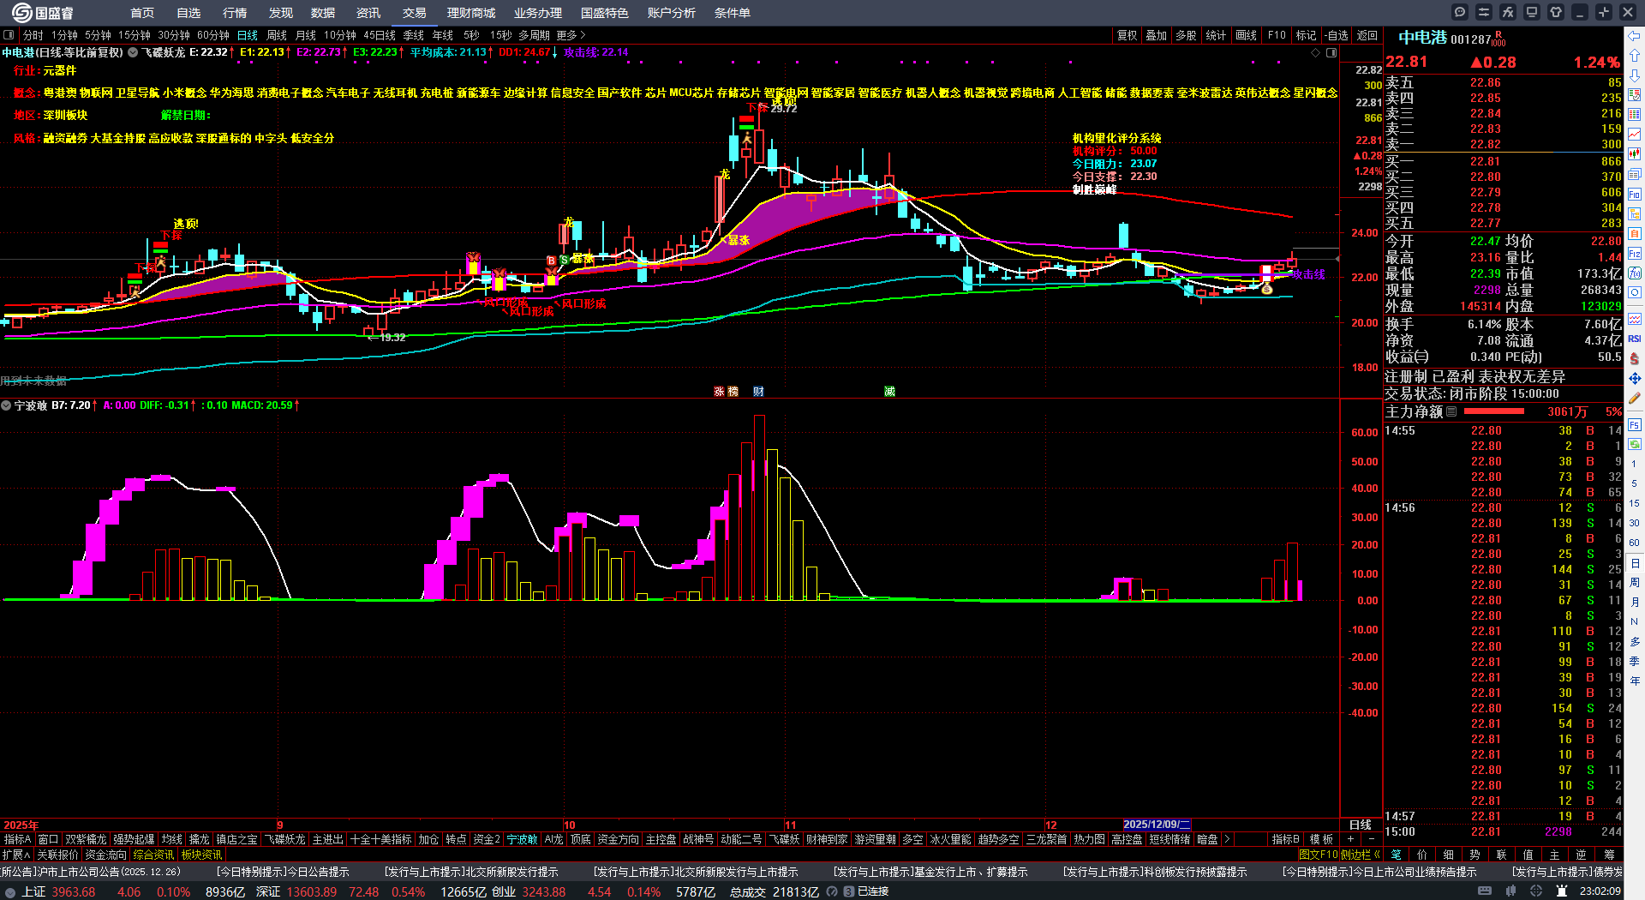Screen dimensions: 1645x900
Task: Toggle 画线 line drawing mode
Action: tap(1247, 35)
